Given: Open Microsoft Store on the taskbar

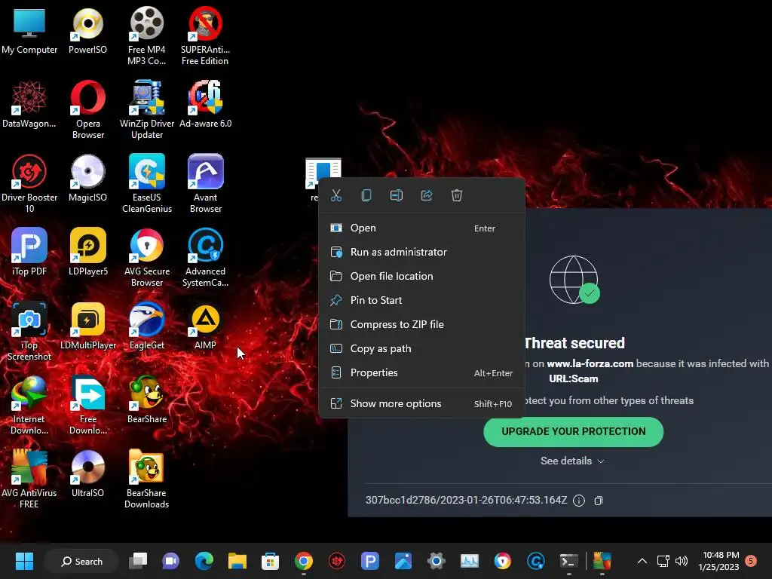Looking at the screenshot, I should click(270, 561).
